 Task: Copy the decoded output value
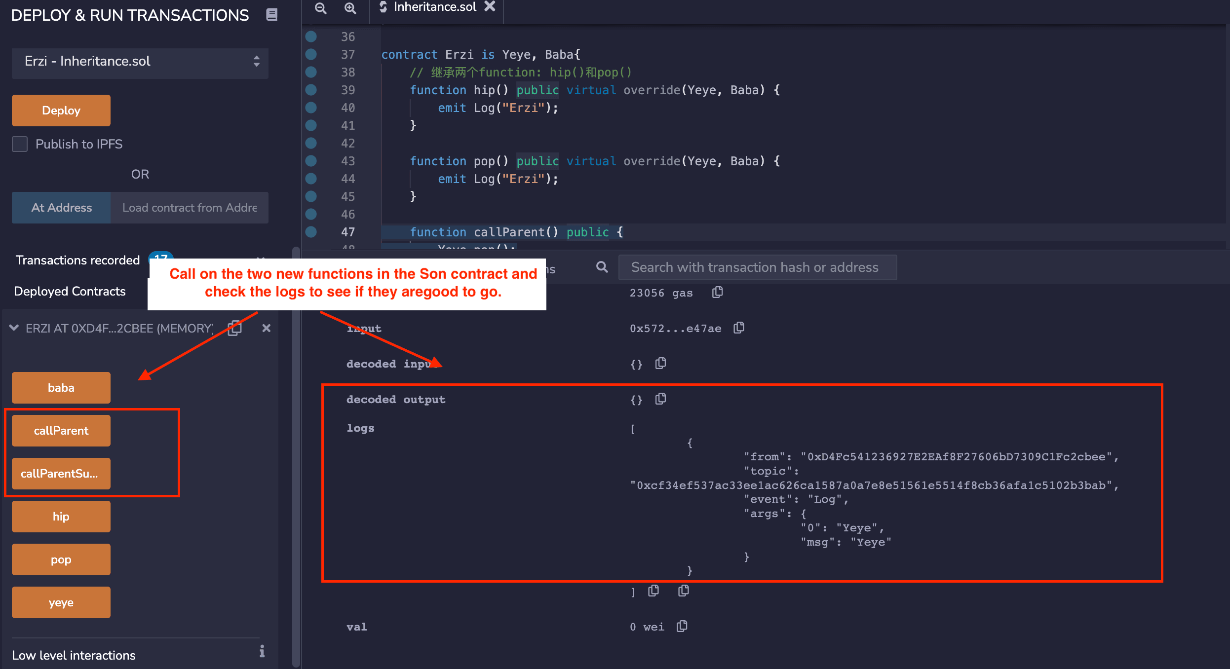click(660, 399)
